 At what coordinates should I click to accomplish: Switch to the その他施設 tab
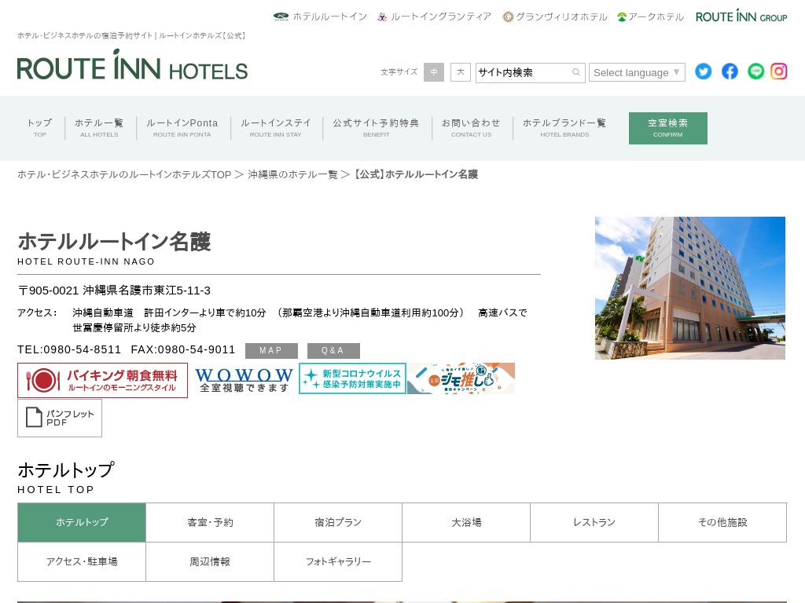pyautogui.click(x=723, y=522)
